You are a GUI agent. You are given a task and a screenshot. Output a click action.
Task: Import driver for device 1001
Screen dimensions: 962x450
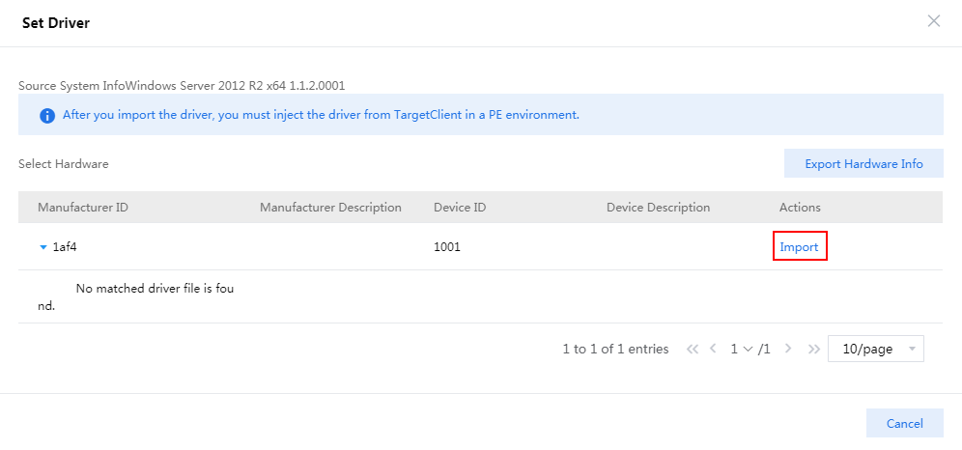point(799,247)
